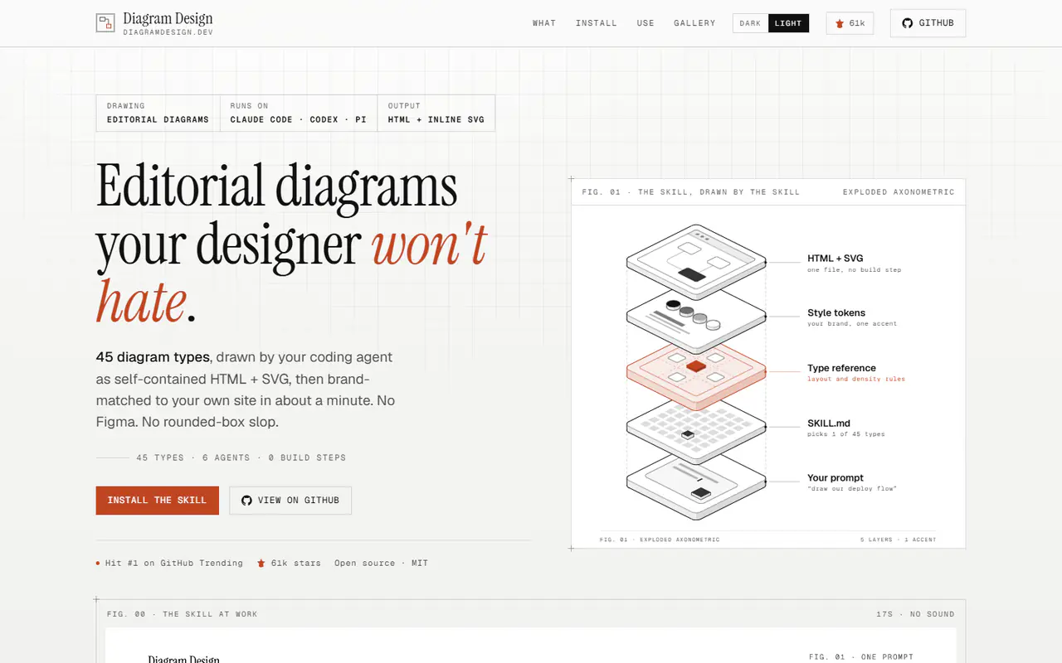Open the GALLERY nav item
The image size is (1062, 663).
(x=694, y=23)
